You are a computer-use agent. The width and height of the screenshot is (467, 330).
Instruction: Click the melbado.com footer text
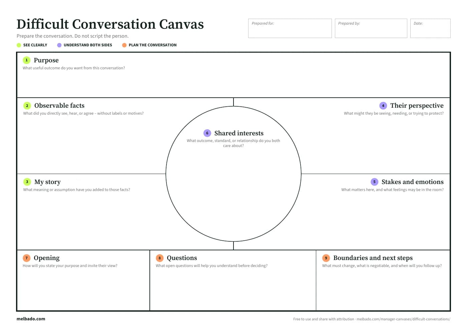31,319
